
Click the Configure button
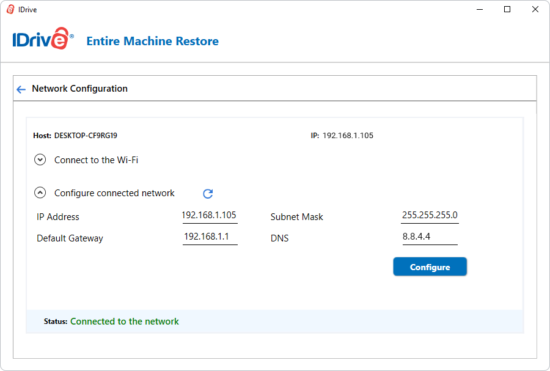[x=430, y=267]
